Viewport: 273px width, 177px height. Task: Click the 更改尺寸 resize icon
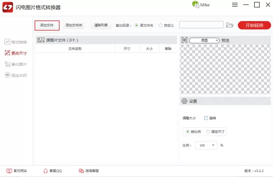tap(7, 53)
